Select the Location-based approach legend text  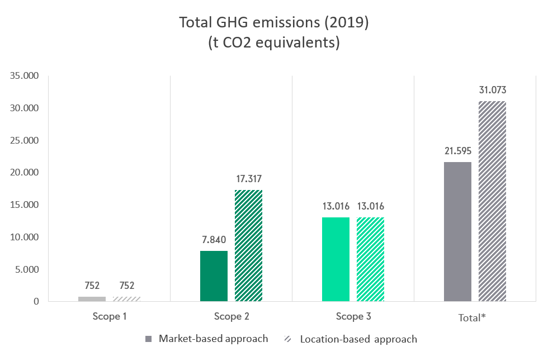[x=358, y=339]
